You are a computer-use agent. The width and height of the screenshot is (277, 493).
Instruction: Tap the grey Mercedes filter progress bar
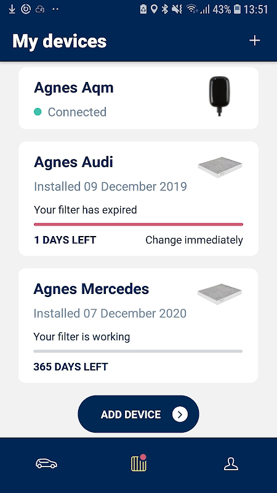[x=138, y=351]
